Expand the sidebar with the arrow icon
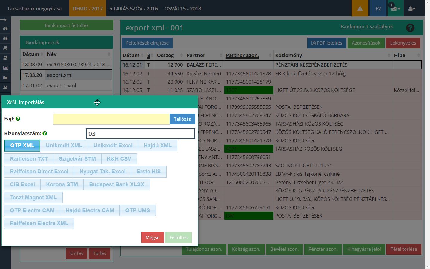The image size is (430, 269). click(4, 20)
